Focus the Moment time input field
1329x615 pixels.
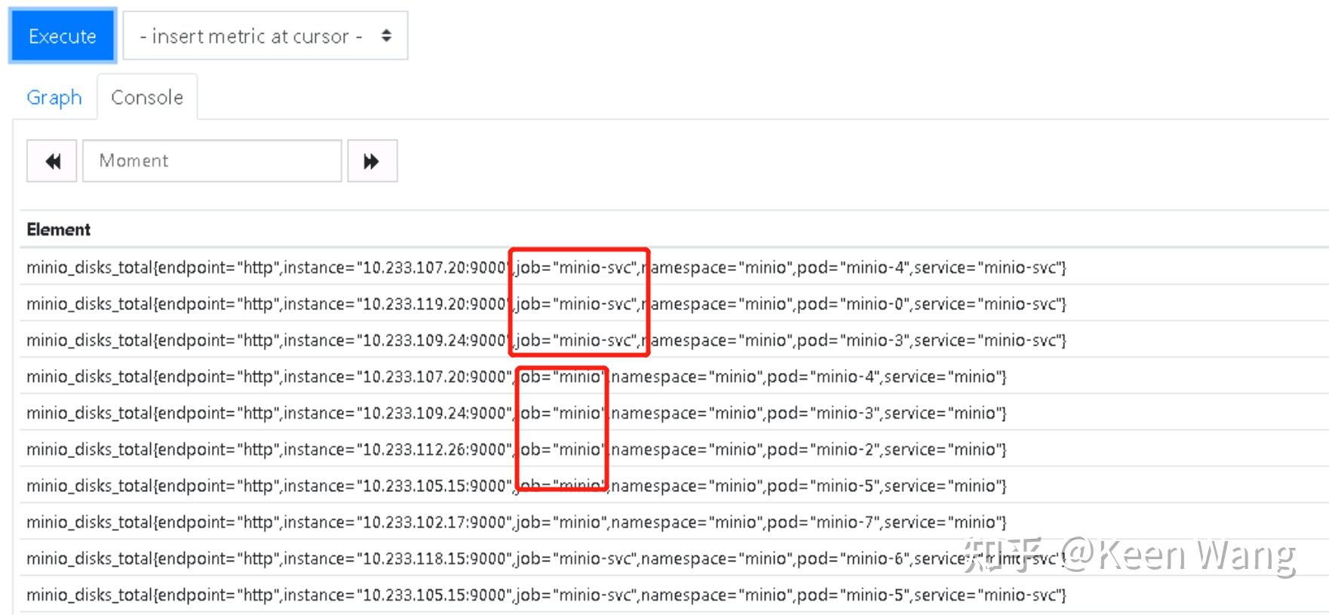point(212,161)
